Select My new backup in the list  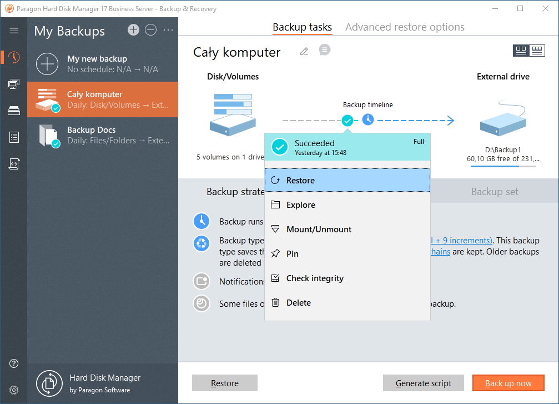[x=103, y=64]
